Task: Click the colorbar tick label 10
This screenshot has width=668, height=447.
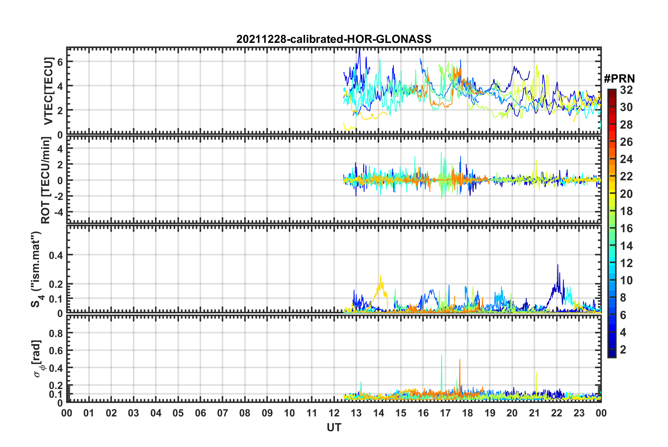Action: click(626, 280)
